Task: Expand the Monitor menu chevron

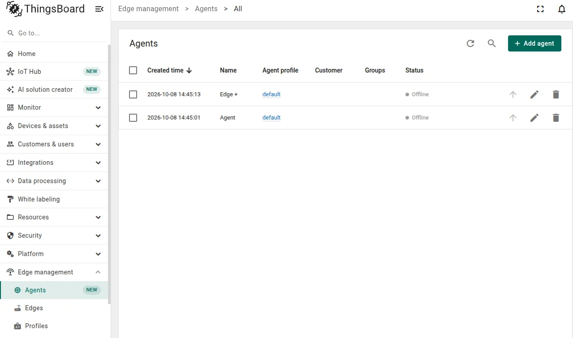Action: [98, 107]
